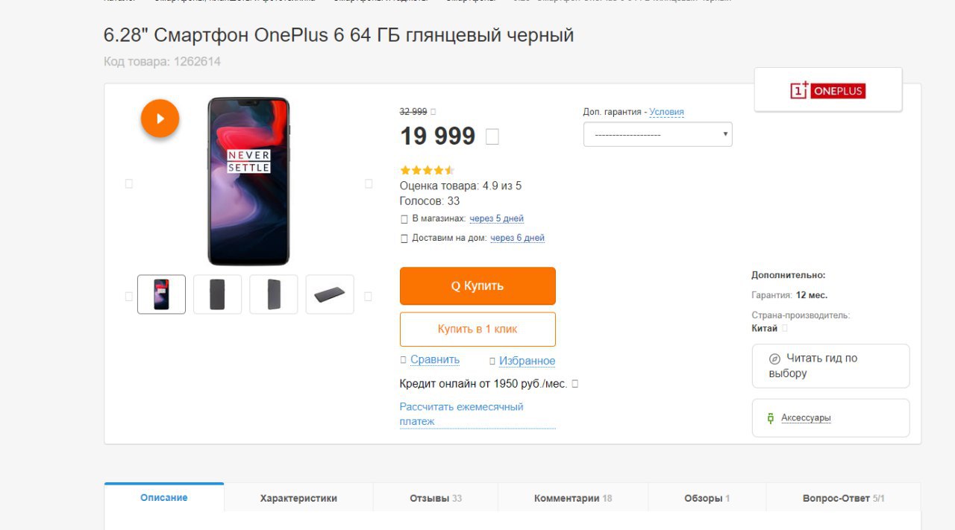This screenshot has height=530, width=955.
Task: Click the star rating icons
Action: tap(427, 170)
